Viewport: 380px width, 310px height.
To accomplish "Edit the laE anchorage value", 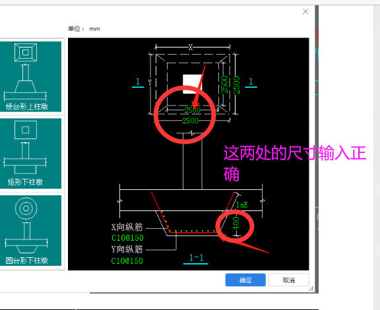I will click(242, 205).
